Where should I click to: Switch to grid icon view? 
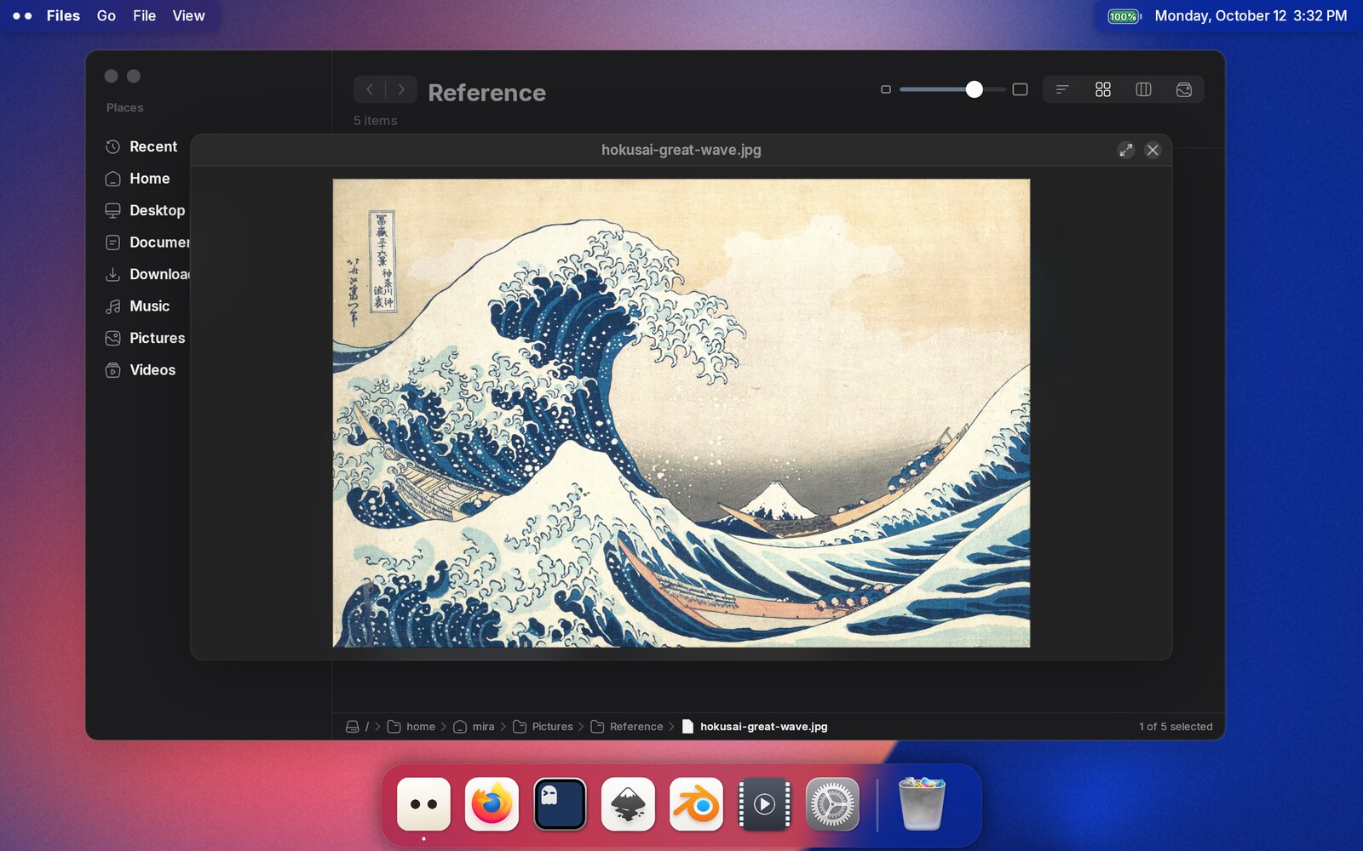click(1103, 89)
